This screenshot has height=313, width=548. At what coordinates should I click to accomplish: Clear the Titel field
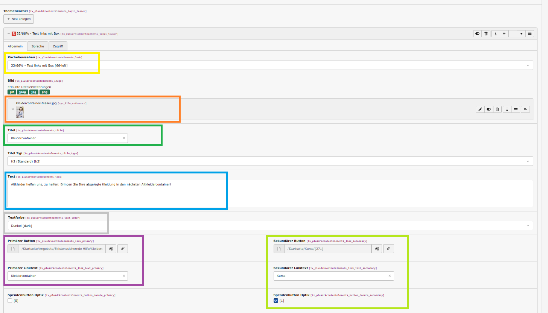point(124,138)
